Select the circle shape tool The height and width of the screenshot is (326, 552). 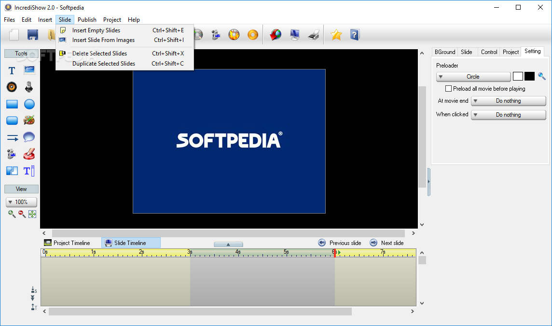coord(29,104)
